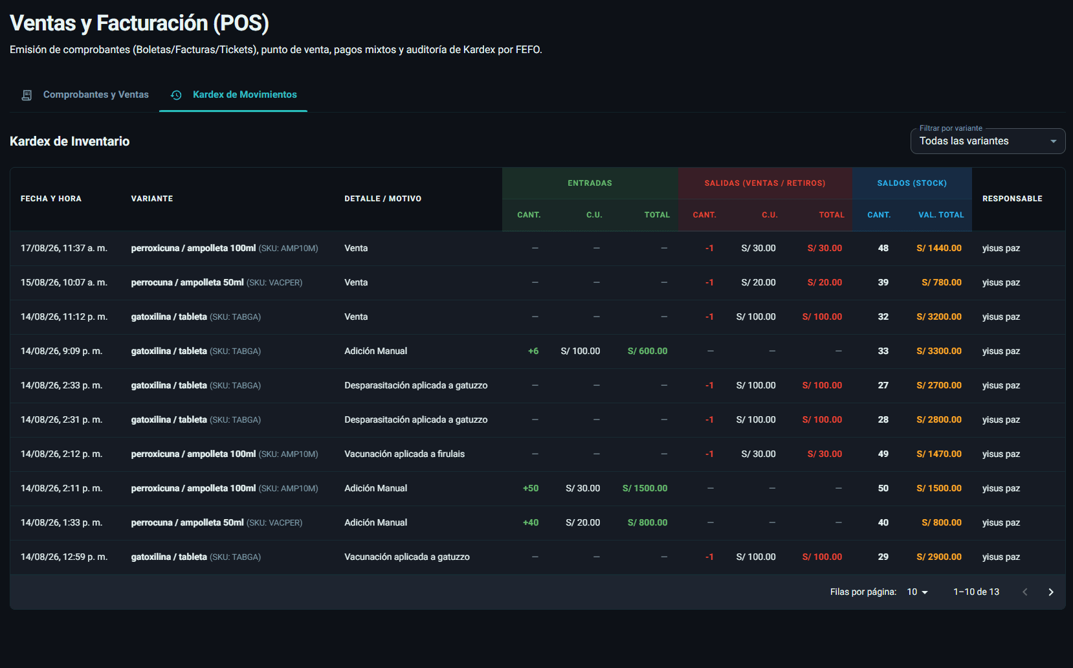Viewport: 1073px width, 668px height.
Task: Click the S/ 1500.00 green entry total
Action: (645, 488)
